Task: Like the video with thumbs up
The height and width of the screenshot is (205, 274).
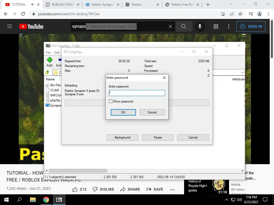Action: 79,189
